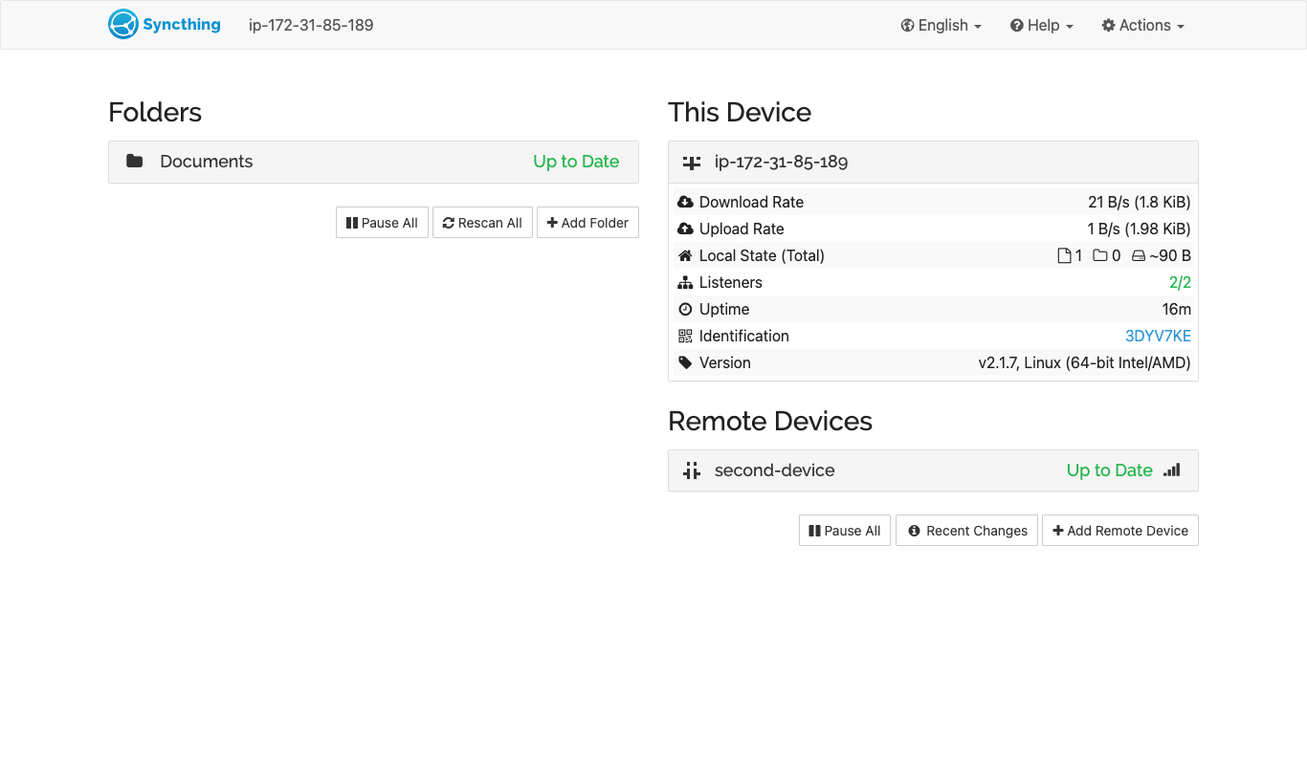
Task: Click the 'Remote Devices' heading
Action: click(x=770, y=421)
